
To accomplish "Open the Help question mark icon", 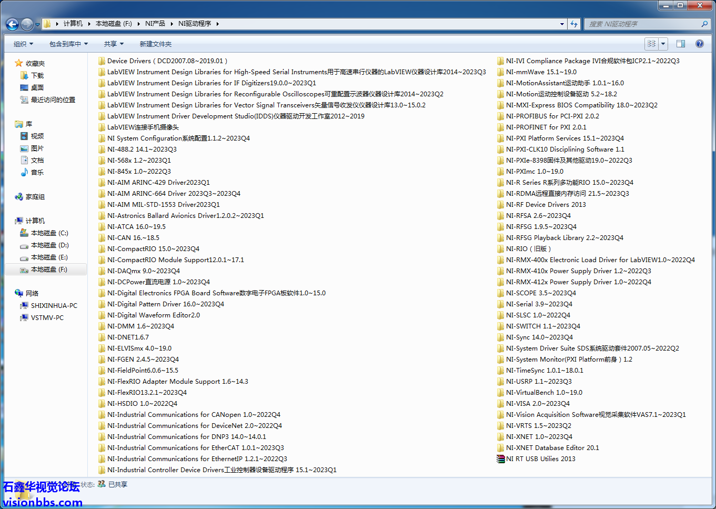I will coord(699,44).
